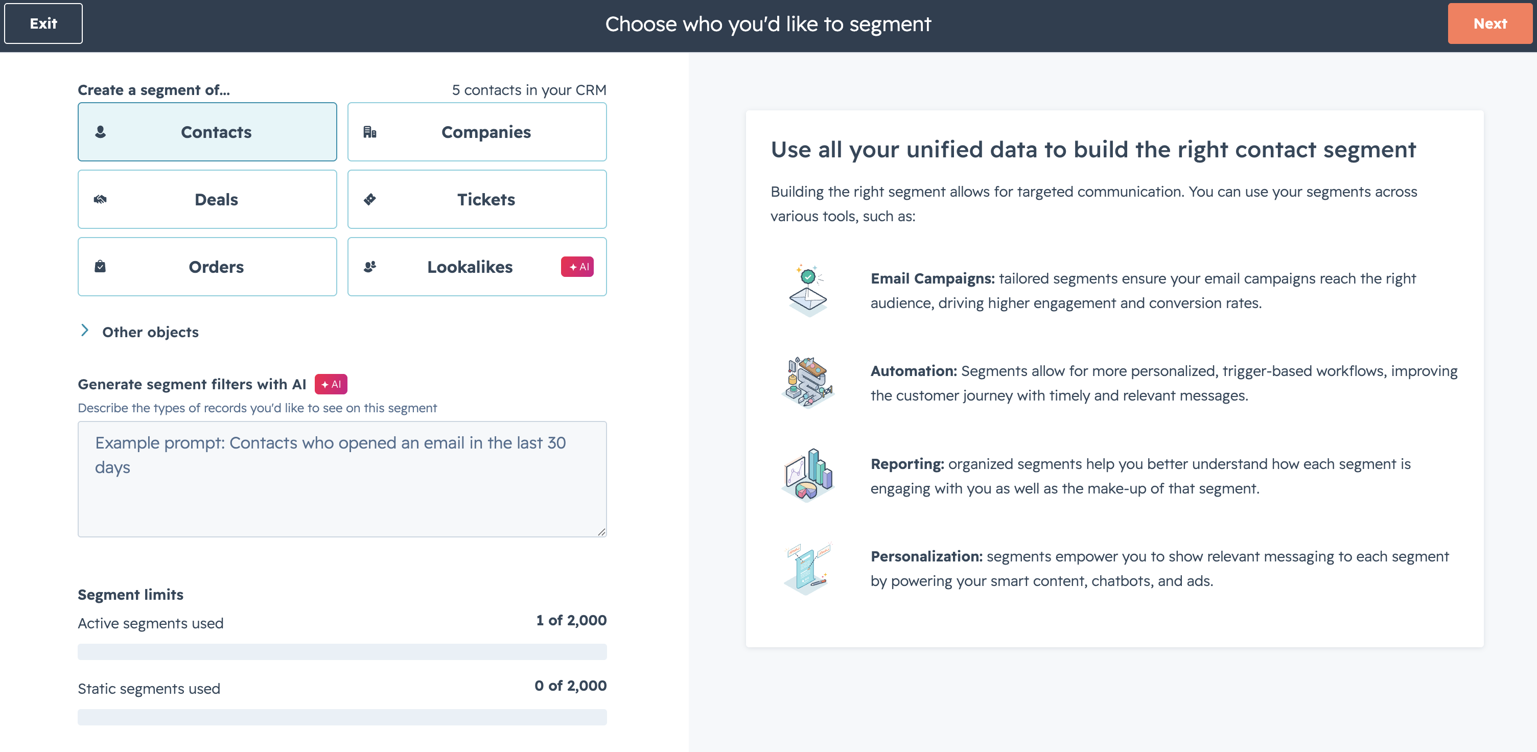Click 'Choose who you'd like to segment' title
Image resolution: width=1537 pixels, height=752 pixels.
(x=768, y=24)
